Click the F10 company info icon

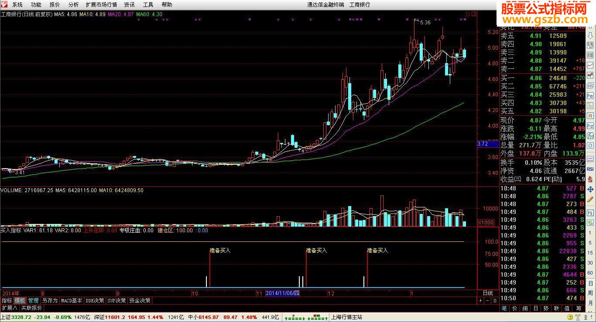coord(590,96)
